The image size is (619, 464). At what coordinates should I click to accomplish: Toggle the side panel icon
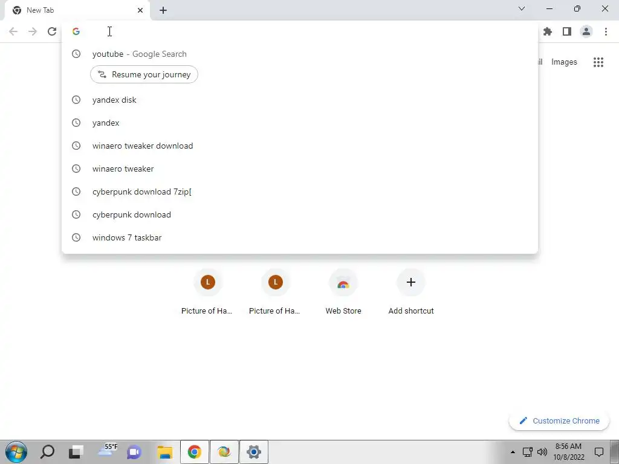tap(567, 31)
